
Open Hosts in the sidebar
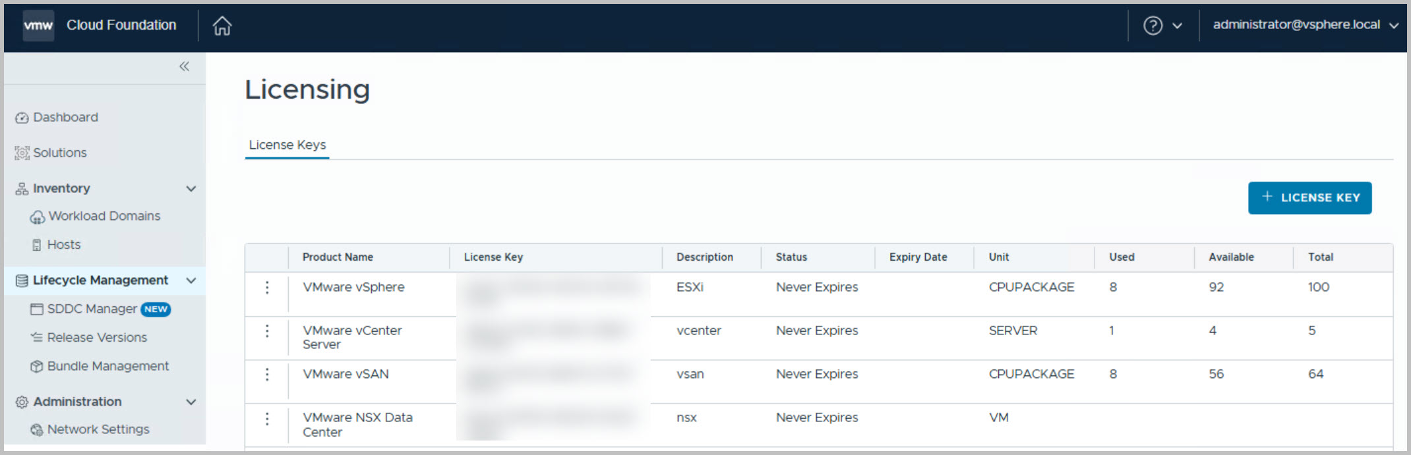point(64,244)
